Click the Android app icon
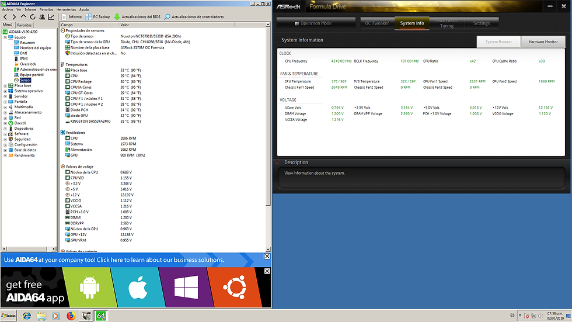Image resolution: width=572 pixels, height=322 pixels. [89, 288]
